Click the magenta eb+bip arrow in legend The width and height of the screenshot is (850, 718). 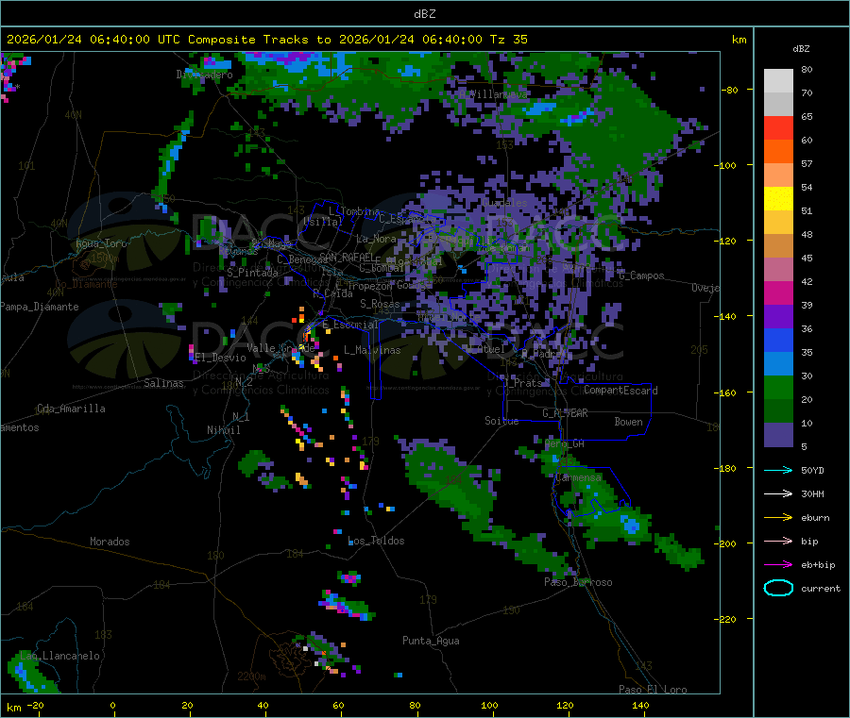tap(778, 565)
